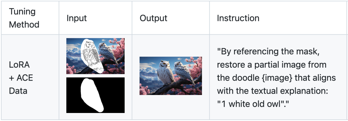Click the two owls output image
Image resolution: width=348 pixels, height=121 pixels.
coord(171,76)
